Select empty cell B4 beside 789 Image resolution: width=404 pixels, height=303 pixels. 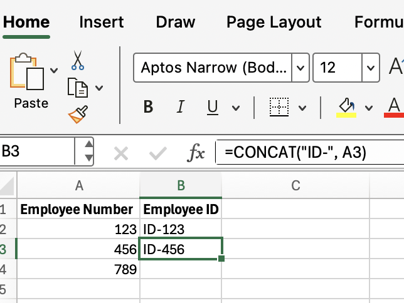tap(181, 269)
